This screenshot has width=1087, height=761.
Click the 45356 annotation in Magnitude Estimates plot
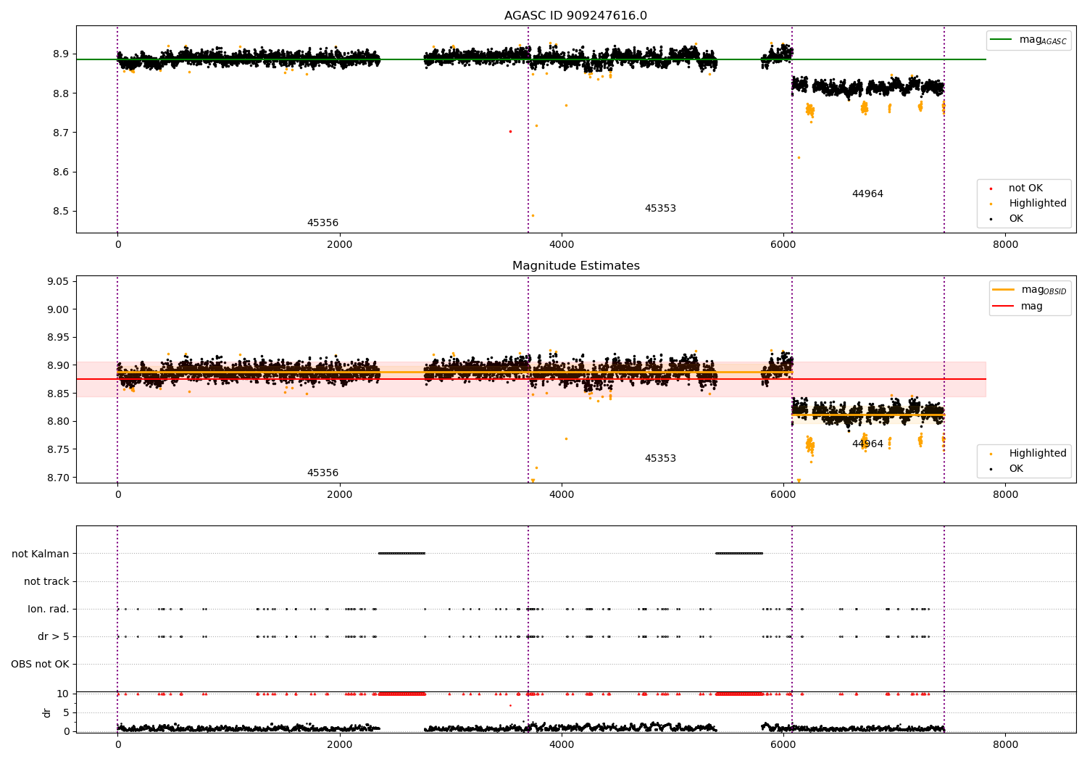coord(322,473)
